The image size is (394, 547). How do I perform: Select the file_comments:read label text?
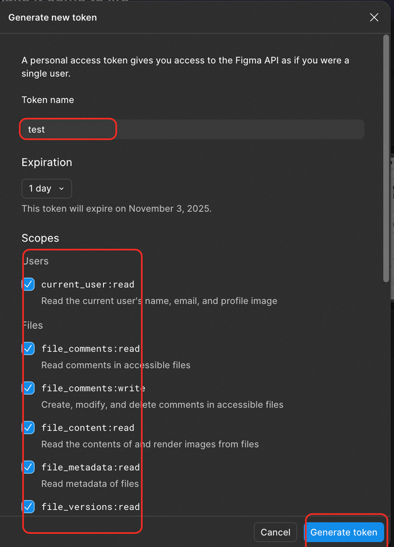pos(91,349)
